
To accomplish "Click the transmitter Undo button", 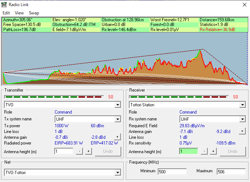I will click(108, 151).
